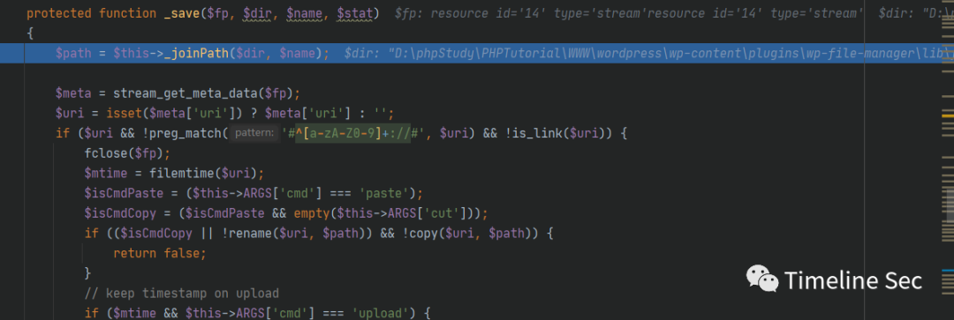Select the protected keyword
Image resolution: width=954 pixels, height=320 pixels.
[60, 13]
